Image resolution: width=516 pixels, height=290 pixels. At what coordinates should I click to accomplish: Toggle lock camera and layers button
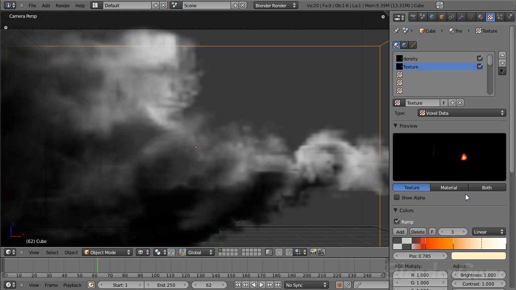click(269, 253)
